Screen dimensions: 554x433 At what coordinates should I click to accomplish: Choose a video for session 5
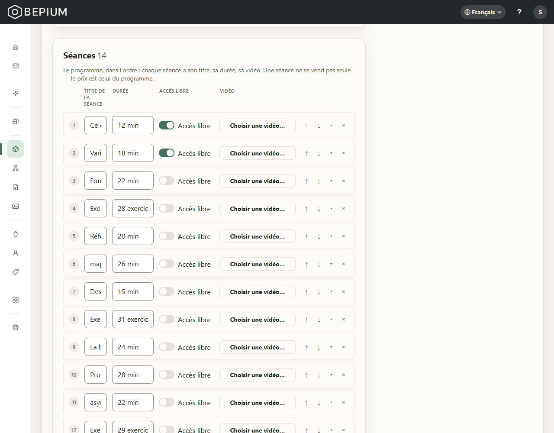(258, 236)
